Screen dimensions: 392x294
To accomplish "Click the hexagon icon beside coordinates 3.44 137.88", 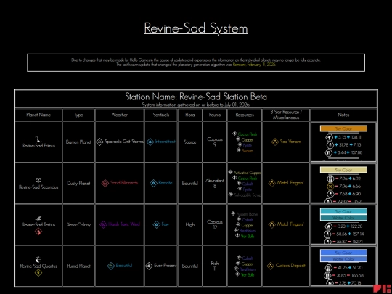I will [x=329, y=152].
